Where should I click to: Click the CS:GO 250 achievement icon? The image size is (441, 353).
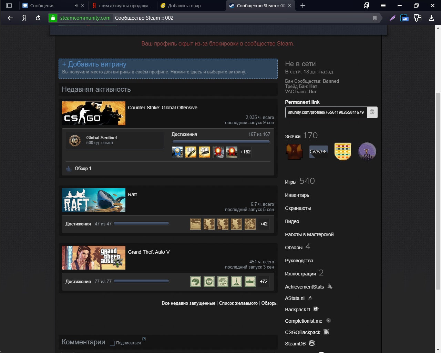[205, 152]
